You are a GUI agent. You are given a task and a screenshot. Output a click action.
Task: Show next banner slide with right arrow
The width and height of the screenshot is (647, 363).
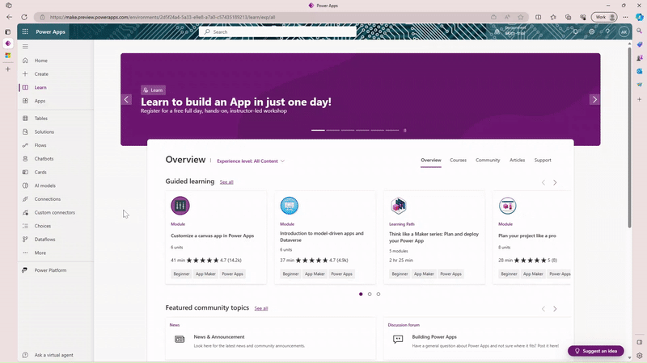(x=594, y=99)
